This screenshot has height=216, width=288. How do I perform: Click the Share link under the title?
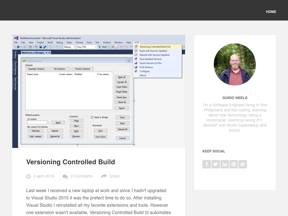click(x=115, y=176)
